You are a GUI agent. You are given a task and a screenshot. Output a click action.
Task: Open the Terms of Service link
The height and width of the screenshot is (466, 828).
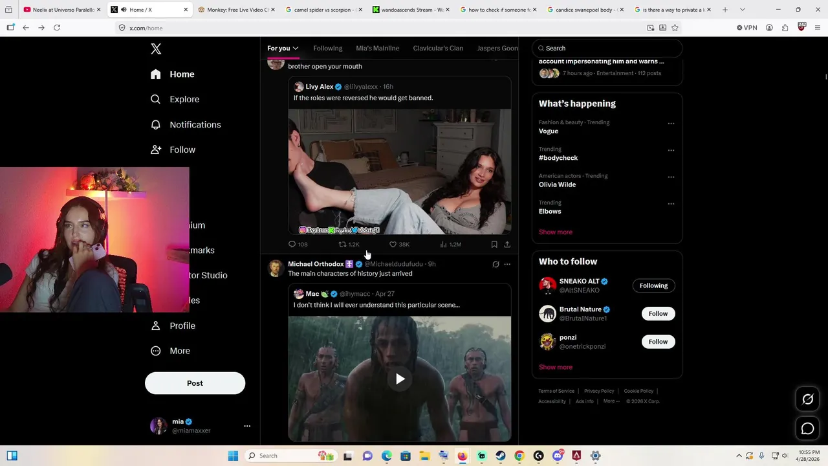[556, 391]
